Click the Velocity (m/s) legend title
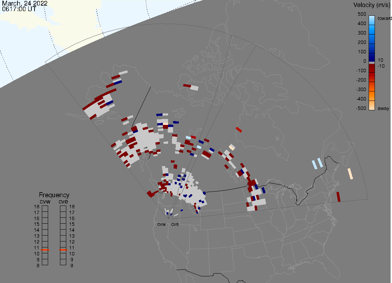Screen dimensions: 392x283 (x=371, y=5)
